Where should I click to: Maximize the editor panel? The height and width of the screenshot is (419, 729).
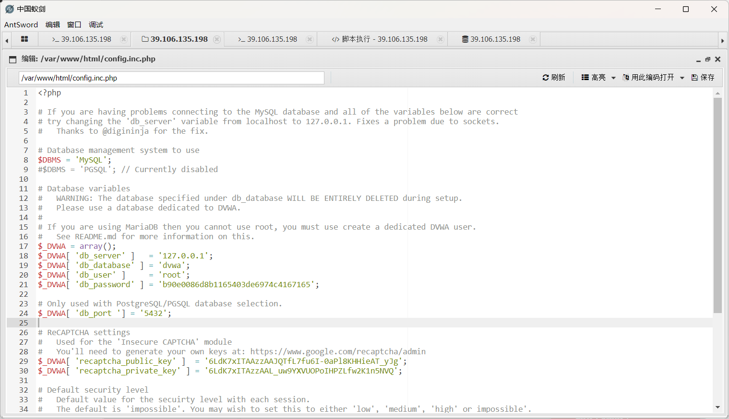707,59
